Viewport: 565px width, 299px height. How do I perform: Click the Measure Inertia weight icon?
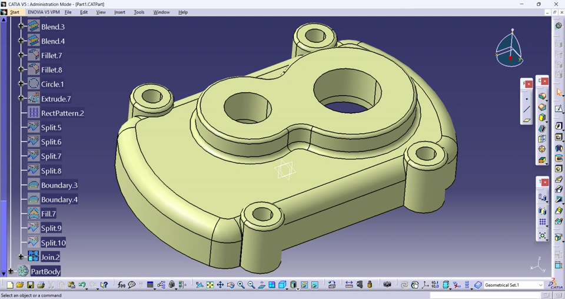[x=370, y=284]
